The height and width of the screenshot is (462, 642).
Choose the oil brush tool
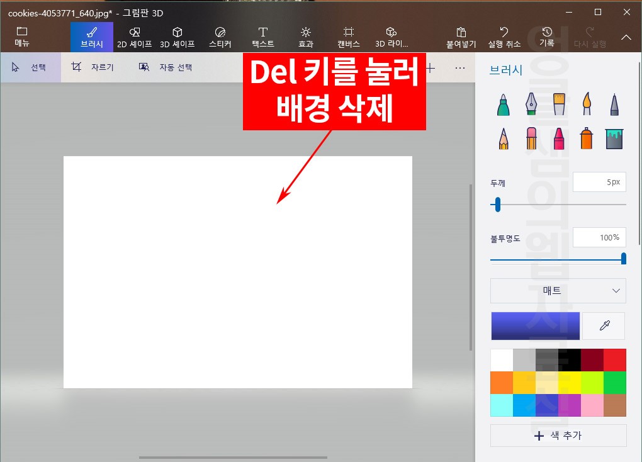pos(558,104)
